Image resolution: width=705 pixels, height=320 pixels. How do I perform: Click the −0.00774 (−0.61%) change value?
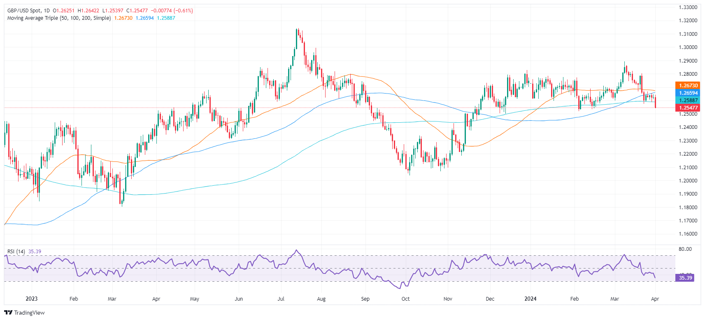172,11
